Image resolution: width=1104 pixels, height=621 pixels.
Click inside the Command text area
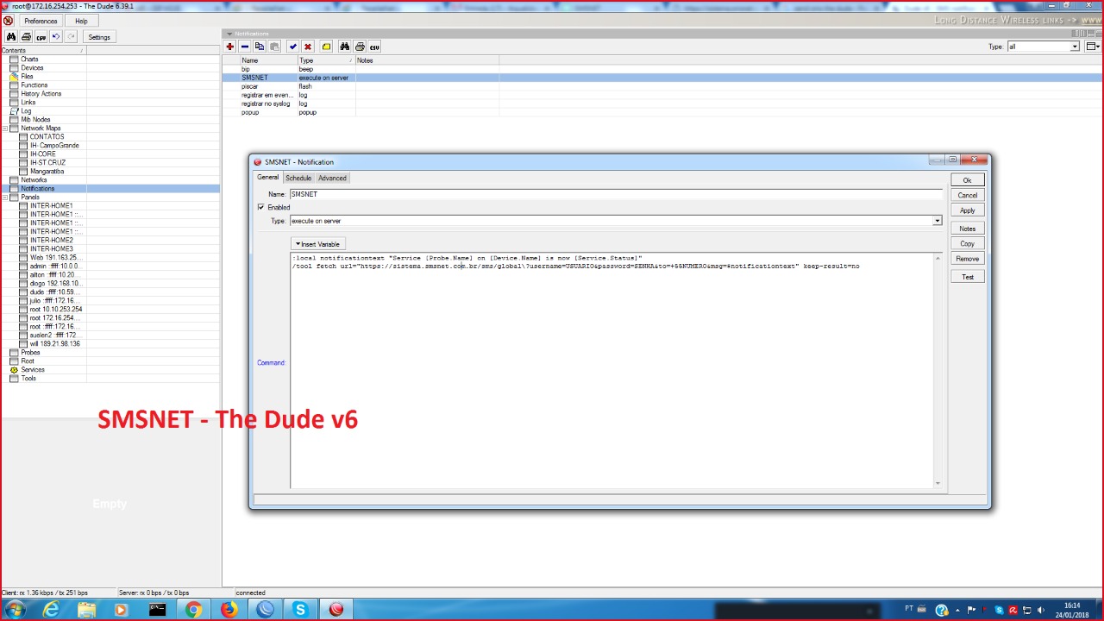click(612, 371)
